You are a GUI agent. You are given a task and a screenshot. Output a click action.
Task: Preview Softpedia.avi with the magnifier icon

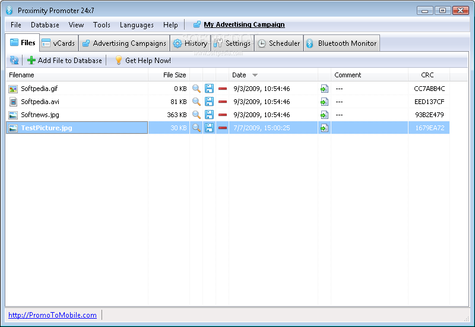pyautogui.click(x=197, y=102)
